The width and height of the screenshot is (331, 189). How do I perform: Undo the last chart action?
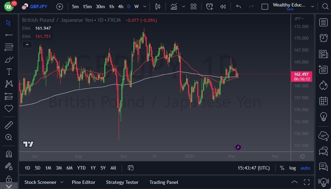click(x=238, y=6)
